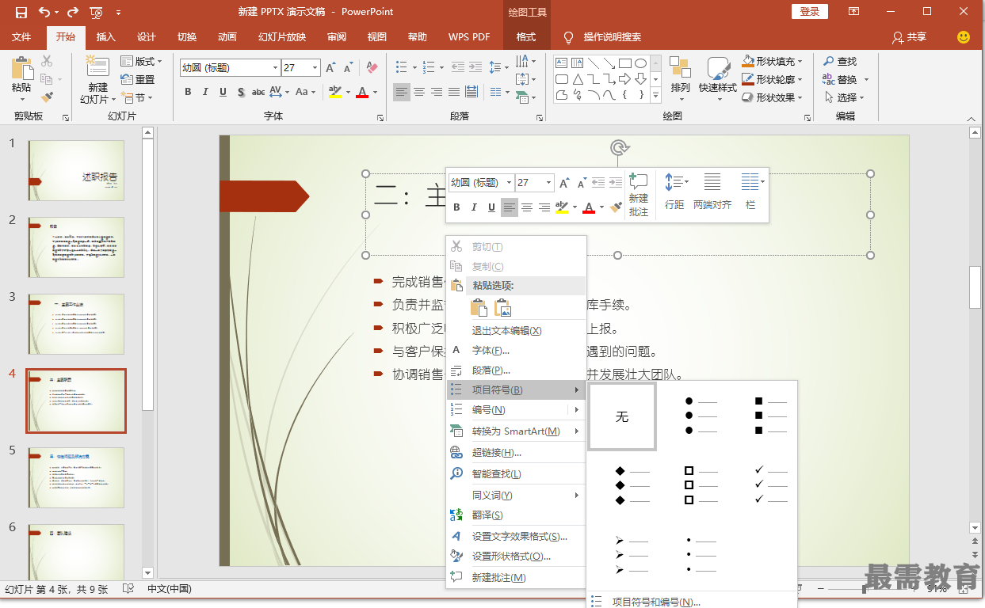This screenshot has width=985, height=608.
Task: Click the Clear formatting eraser icon
Action: pos(372,68)
